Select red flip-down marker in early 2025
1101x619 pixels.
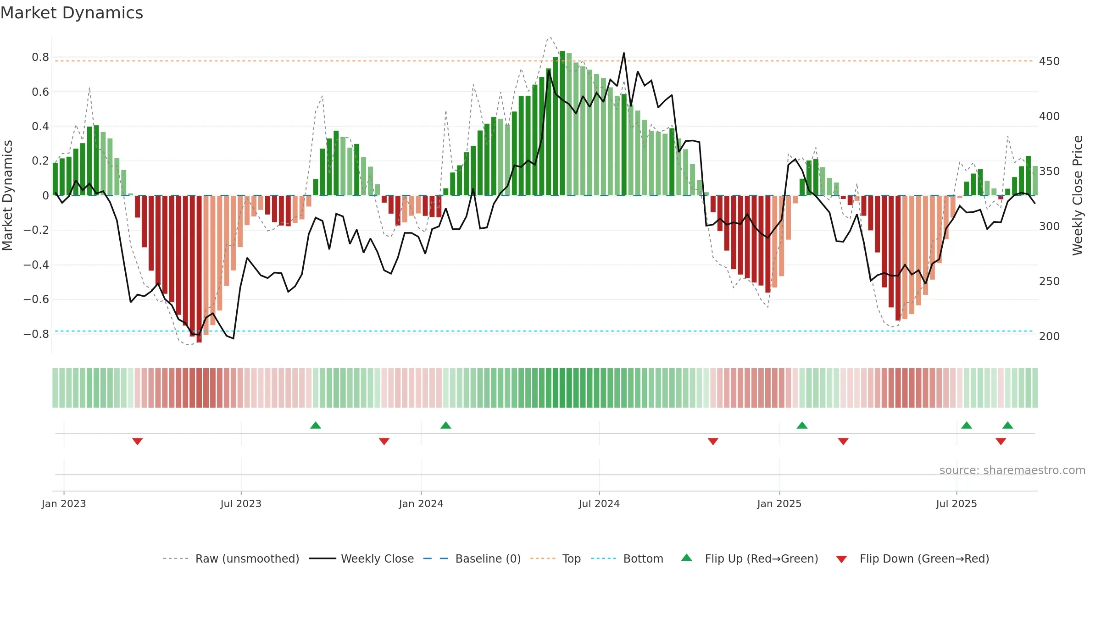[x=843, y=441]
